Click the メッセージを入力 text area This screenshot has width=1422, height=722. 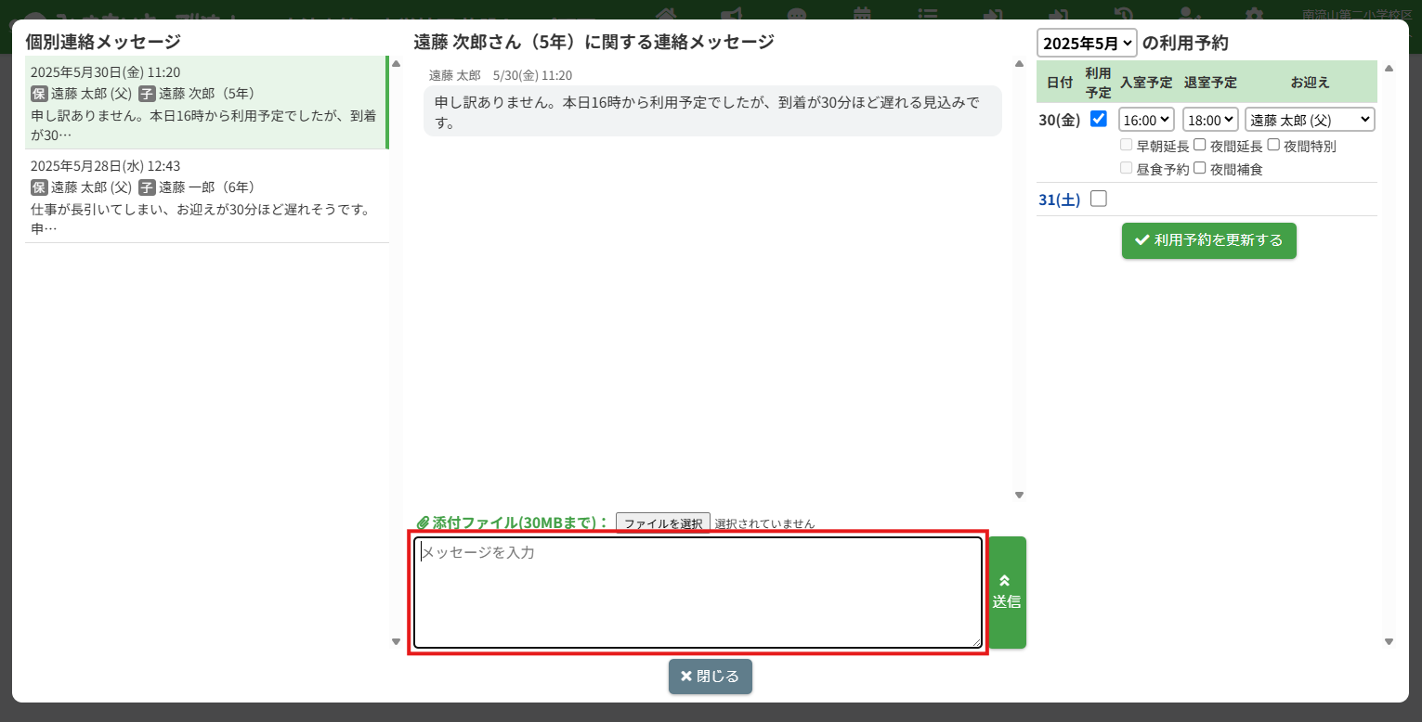697,592
